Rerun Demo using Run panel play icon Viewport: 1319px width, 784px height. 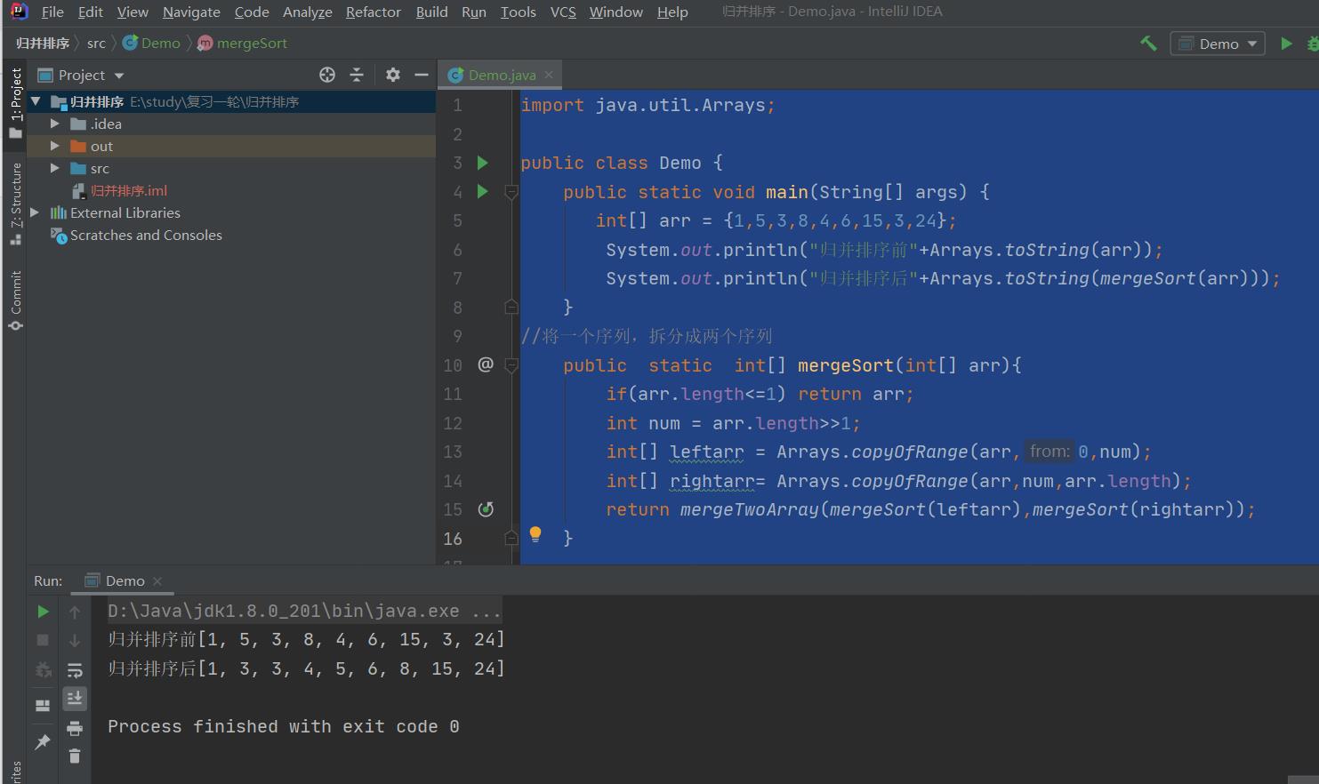tap(43, 612)
